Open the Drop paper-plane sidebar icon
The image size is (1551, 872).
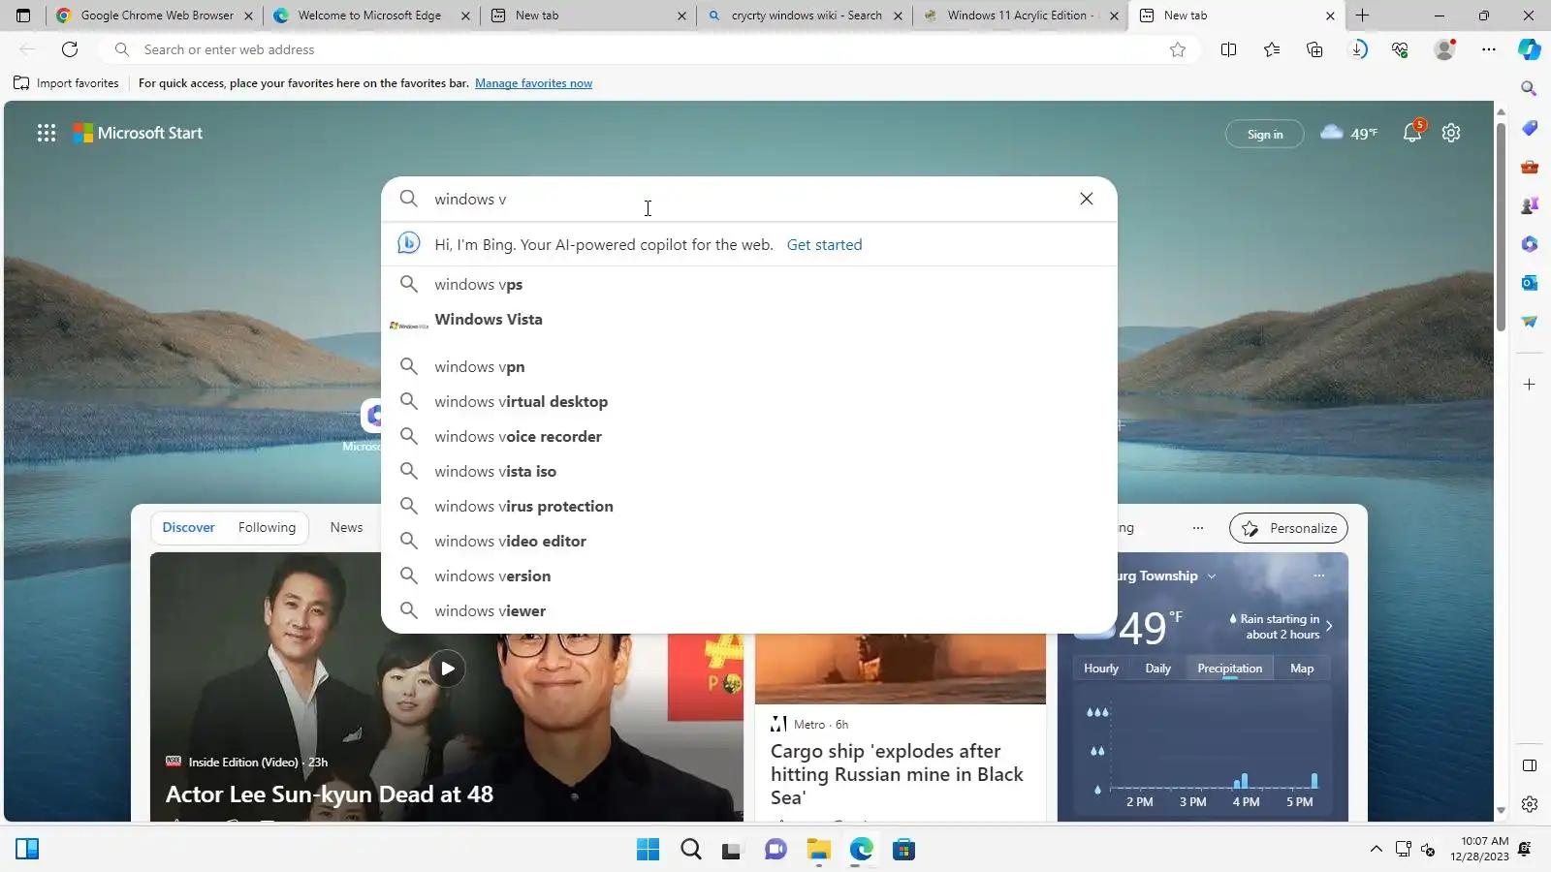pos(1530,322)
